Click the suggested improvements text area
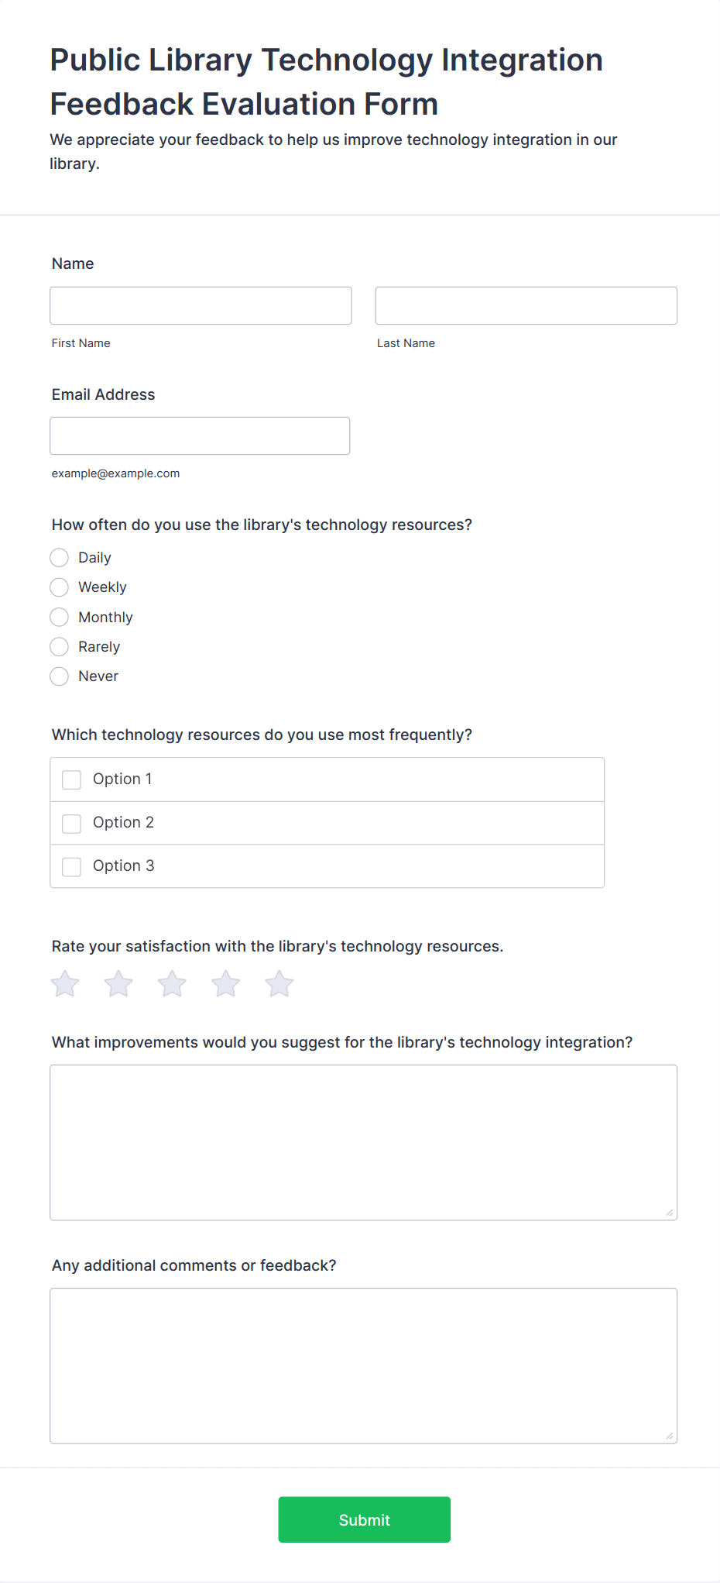 coord(363,1142)
